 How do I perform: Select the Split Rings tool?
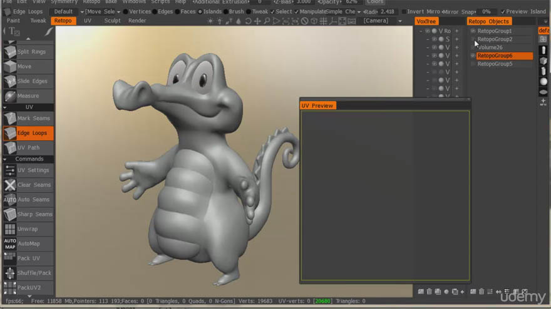pyautogui.click(x=28, y=51)
